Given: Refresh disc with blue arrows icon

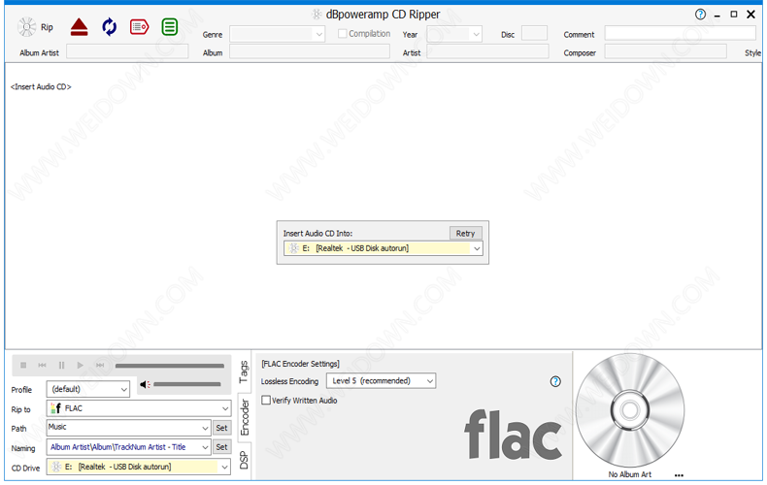Looking at the screenshot, I should pos(109,27).
